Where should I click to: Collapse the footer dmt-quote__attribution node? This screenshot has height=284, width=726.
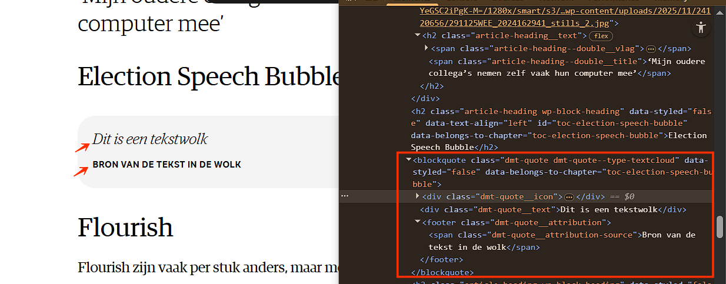pyautogui.click(x=418, y=222)
